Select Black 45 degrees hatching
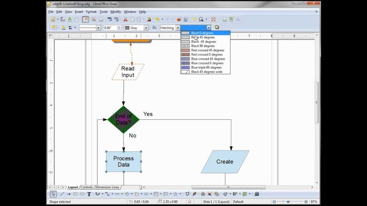This screenshot has width=367, height=206. pos(205,37)
